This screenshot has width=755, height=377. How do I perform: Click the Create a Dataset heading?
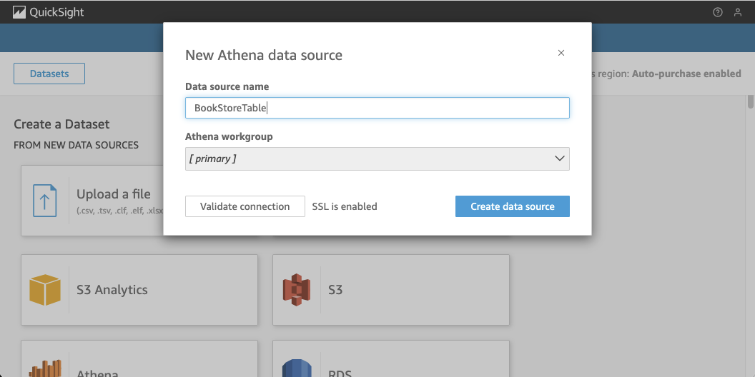tap(61, 124)
